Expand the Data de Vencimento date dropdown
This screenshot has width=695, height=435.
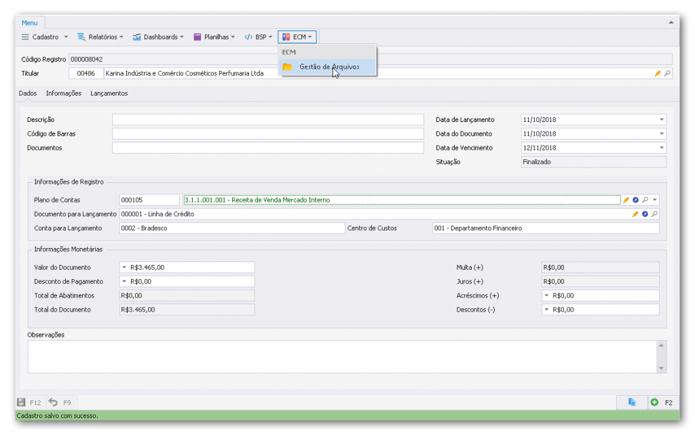661,148
